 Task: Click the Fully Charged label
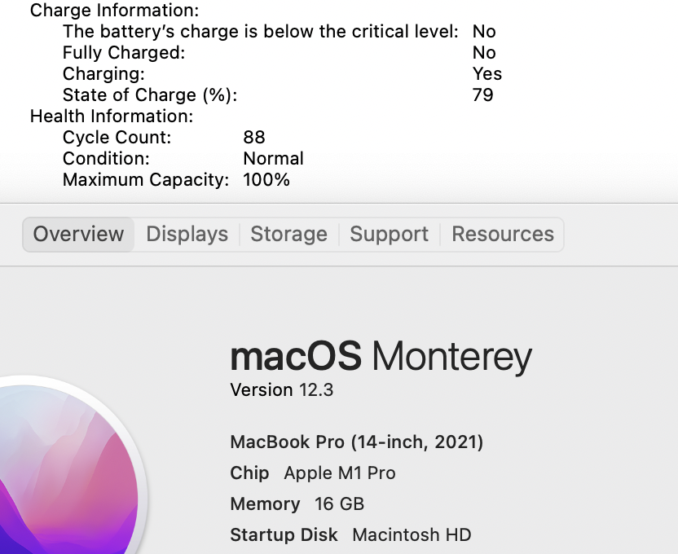tap(124, 53)
